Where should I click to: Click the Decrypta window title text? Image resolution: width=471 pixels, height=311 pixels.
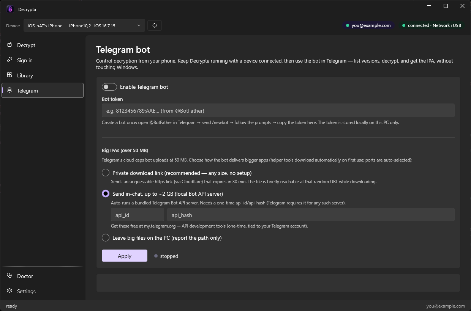pyautogui.click(x=27, y=9)
